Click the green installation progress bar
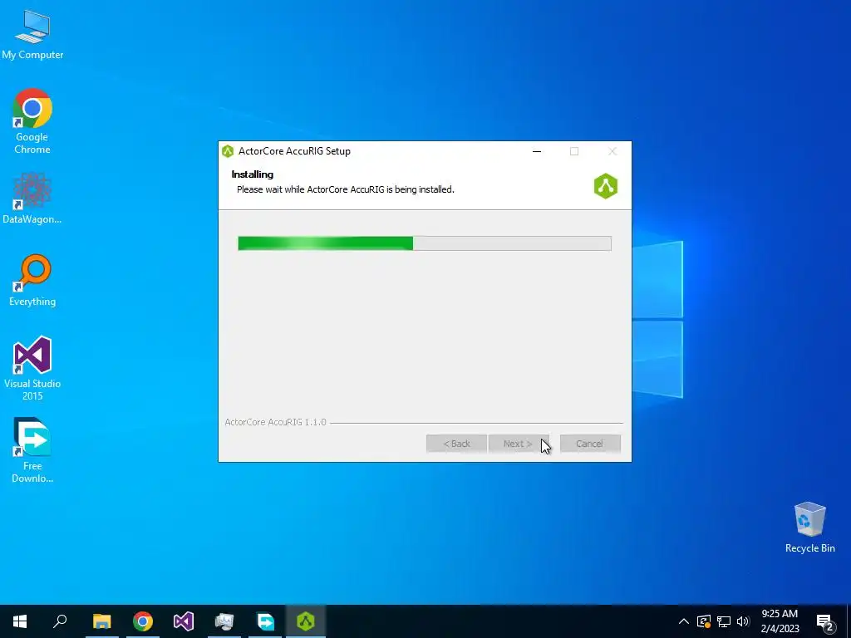 pyautogui.click(x=425, y=243)
